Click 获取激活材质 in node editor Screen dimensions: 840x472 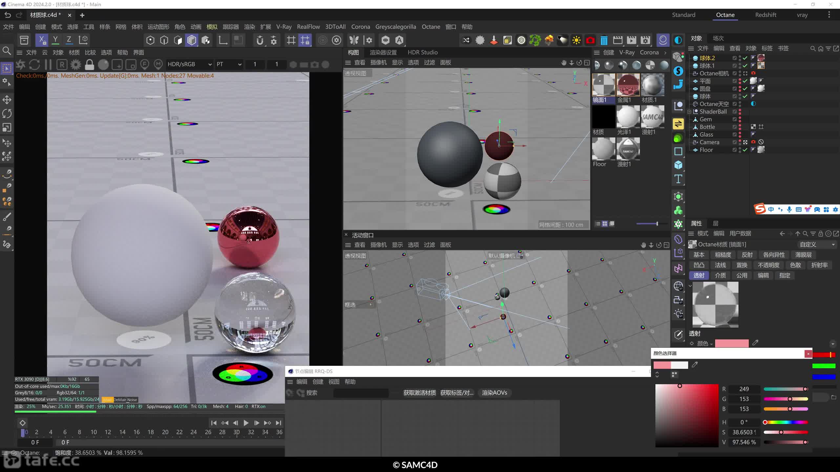click(419, 393)
